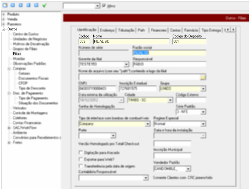This screenshot has width=249, height=189.
Task: Open the Grupo dropdown showing UNICO
Action: tap(203, 89)
